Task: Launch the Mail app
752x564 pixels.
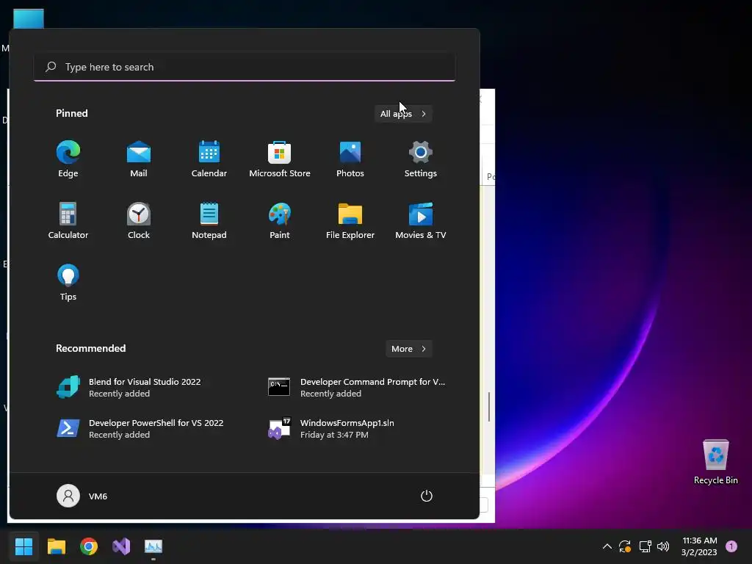Action: (x=139, y=159)
